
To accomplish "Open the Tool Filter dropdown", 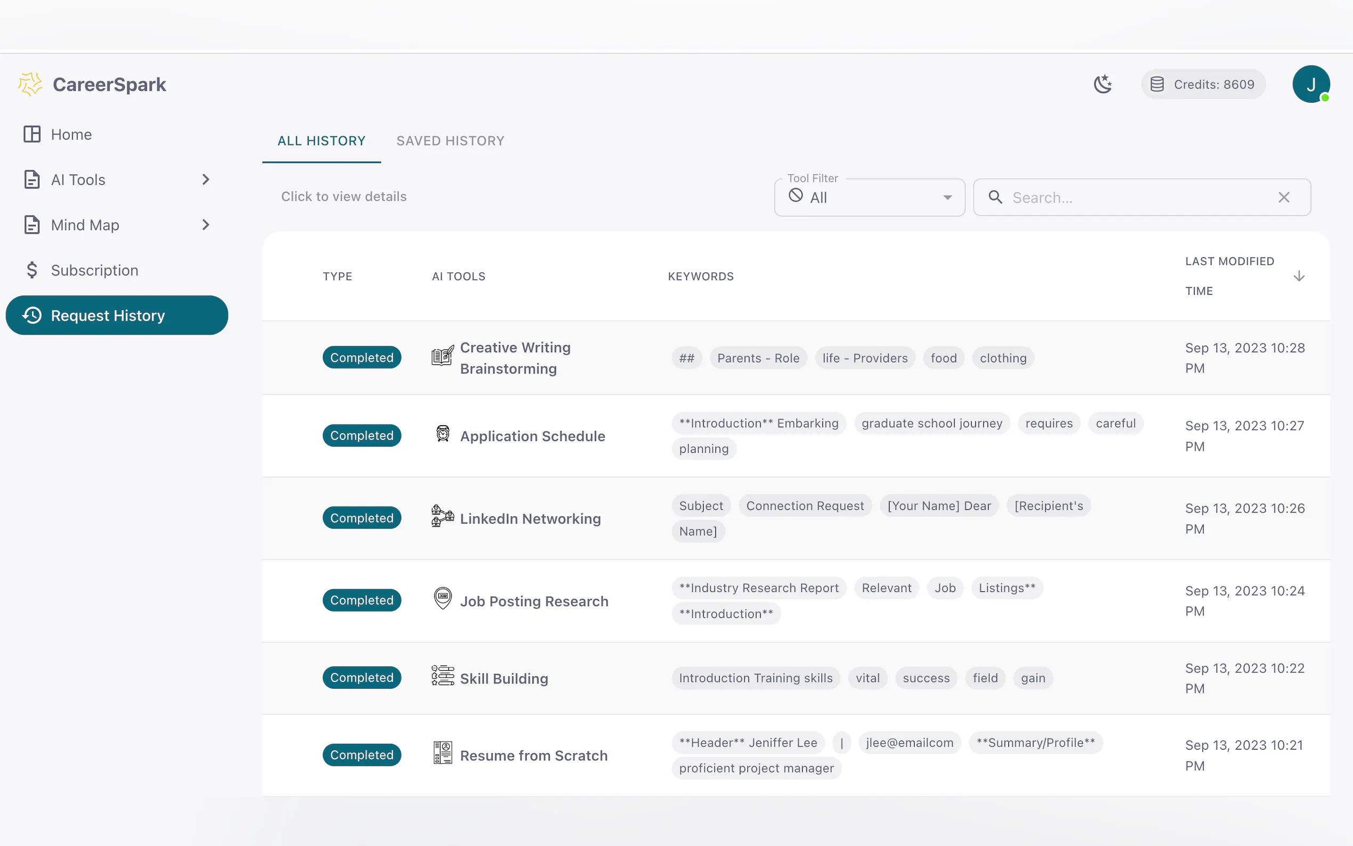I will [869, 198].
